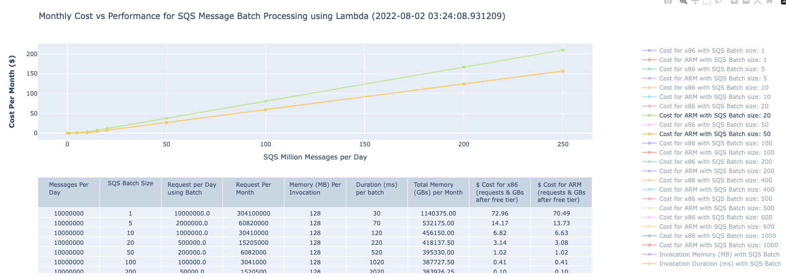786x276 pixels.
Task: Show Cost for x86 with Batch size: 5
Action: point(704,69)
